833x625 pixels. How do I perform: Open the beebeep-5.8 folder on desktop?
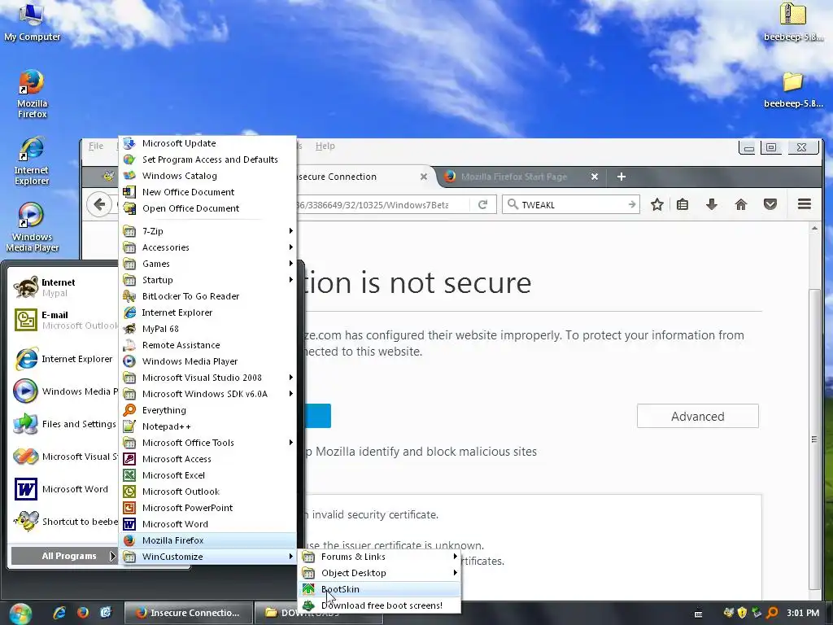pos(793,90)
